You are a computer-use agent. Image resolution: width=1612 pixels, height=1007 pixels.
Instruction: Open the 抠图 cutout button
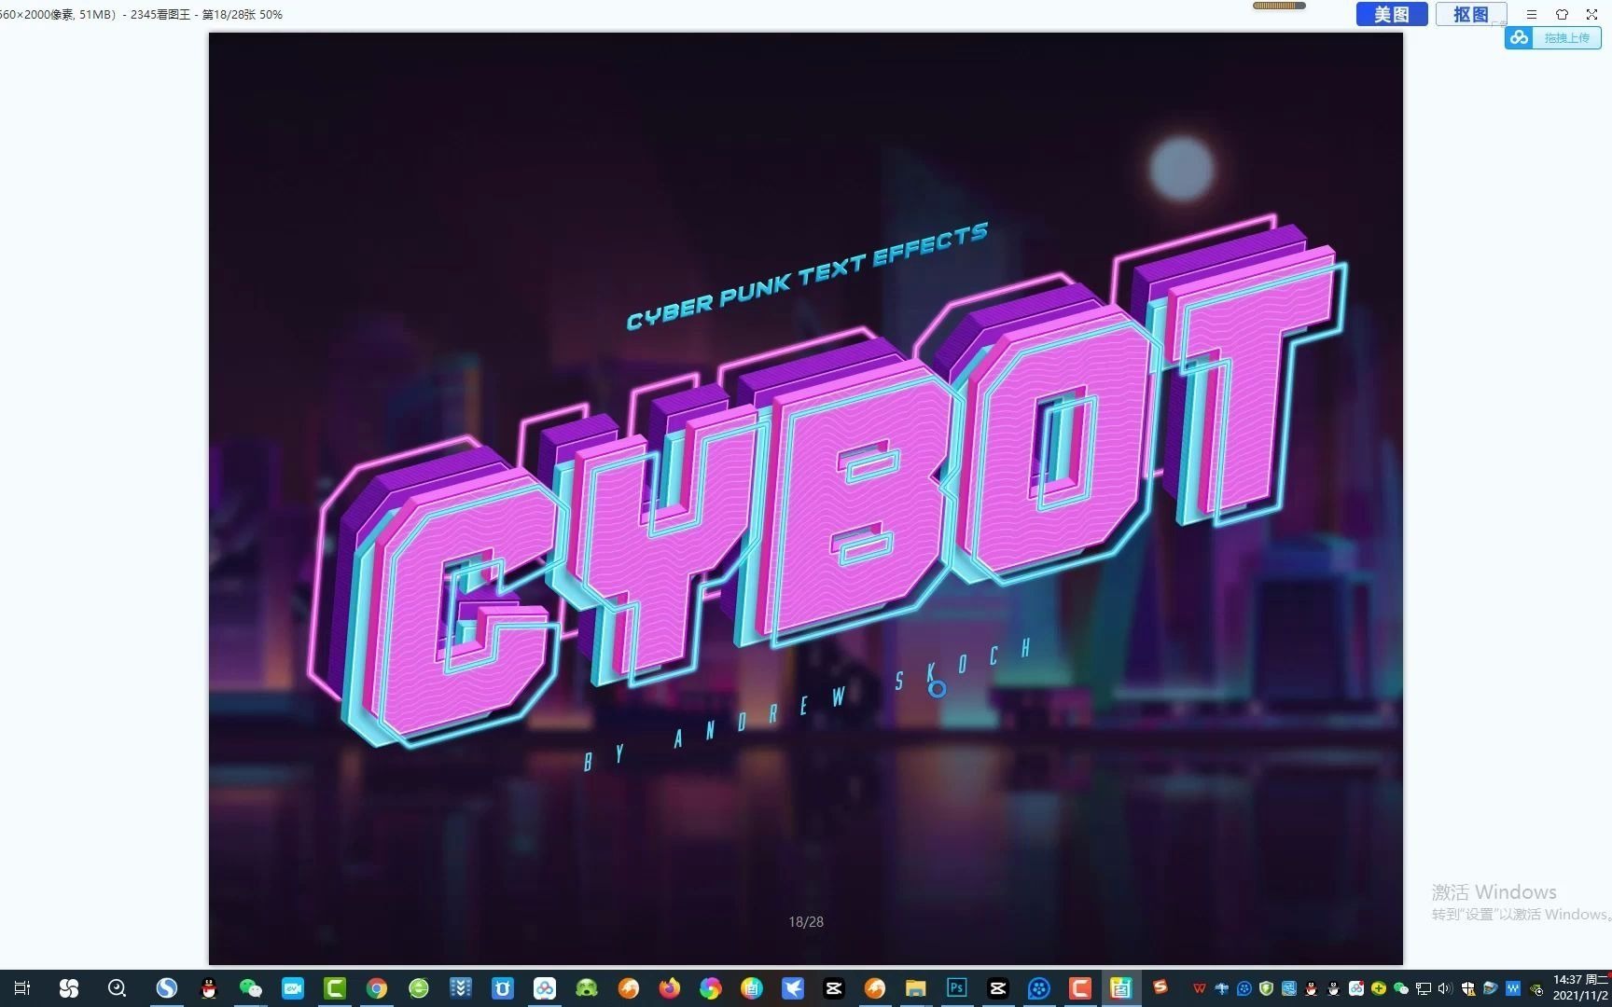tap(1471, 14)
